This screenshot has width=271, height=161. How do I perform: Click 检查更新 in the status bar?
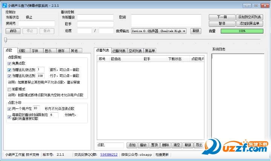tap(163, 154)
